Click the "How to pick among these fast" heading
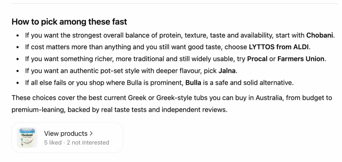 click(x=69, y=22)
